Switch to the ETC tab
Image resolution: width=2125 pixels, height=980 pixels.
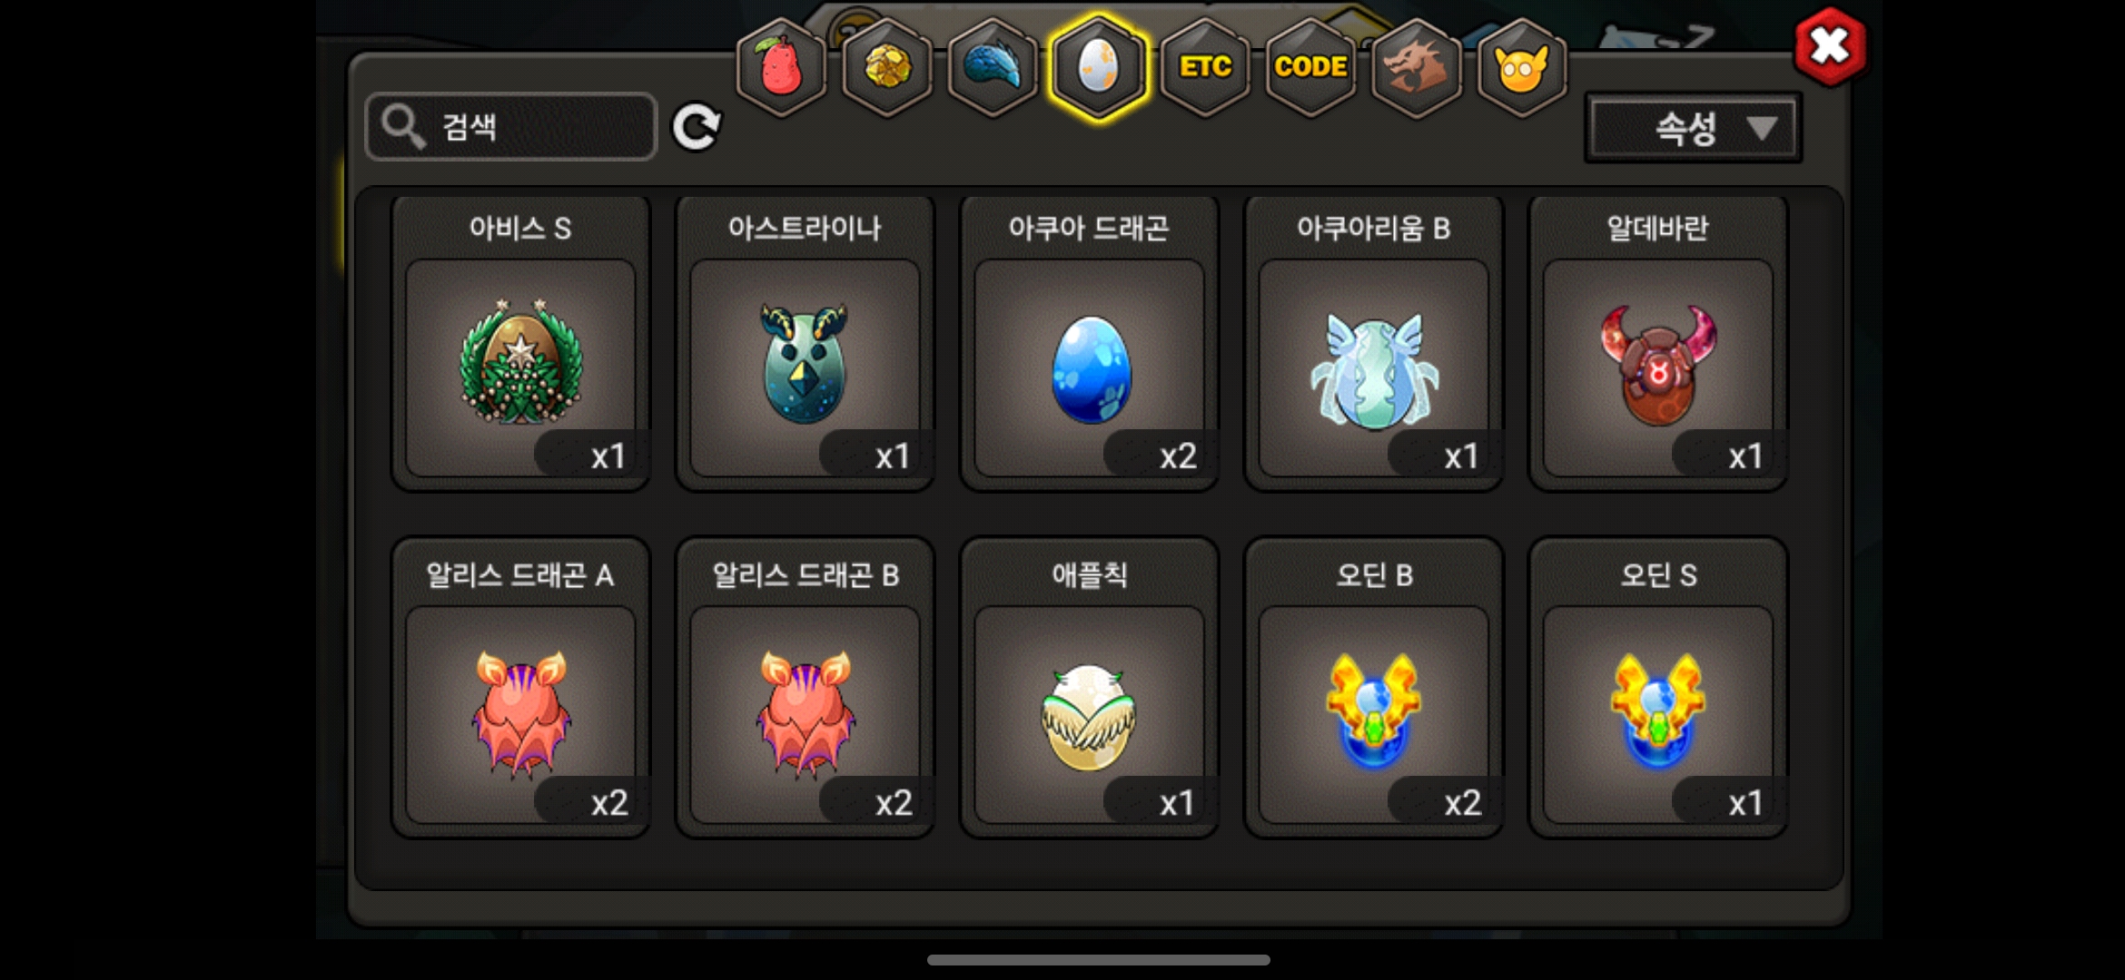coord(1205,67)
